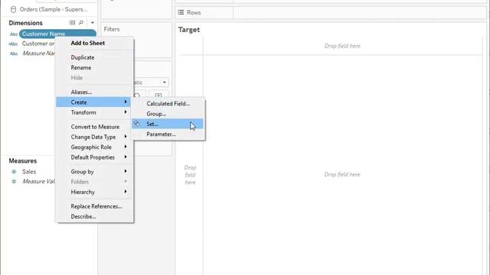Select the Customer Name dimension pill
The image size is (490, 275).
point(58,34)
